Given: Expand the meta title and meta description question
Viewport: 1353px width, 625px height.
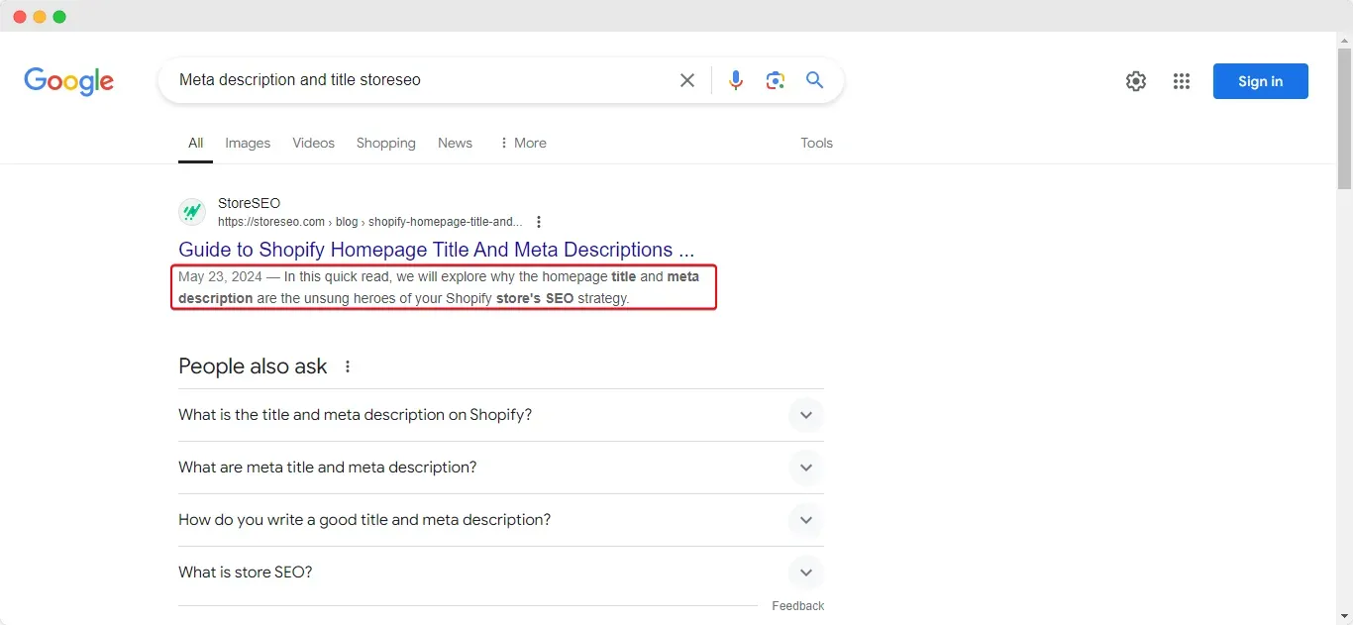Looking at the screenshot, I should [x=501, y=468].
